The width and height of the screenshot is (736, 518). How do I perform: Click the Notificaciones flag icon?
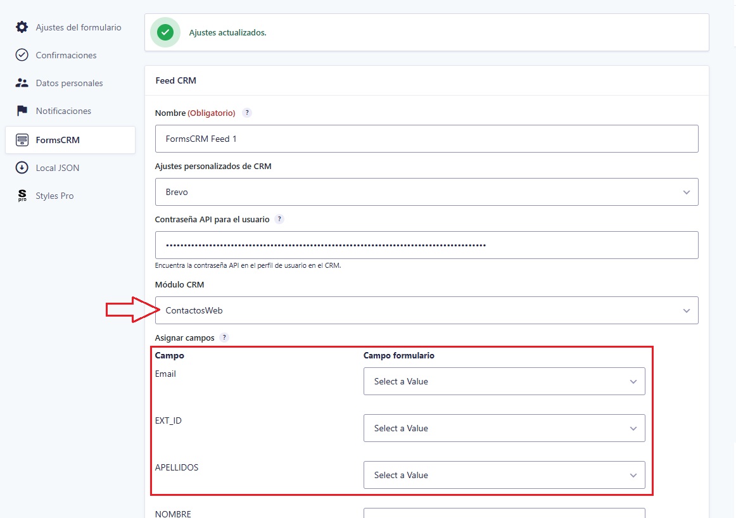[x=22, y=111]
